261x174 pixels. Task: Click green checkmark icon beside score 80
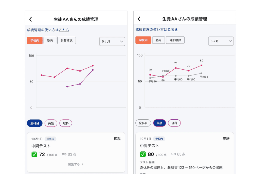click(x=143, y=154)
